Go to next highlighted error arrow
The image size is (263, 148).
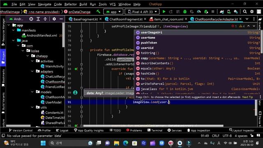[x=254, y=26]
